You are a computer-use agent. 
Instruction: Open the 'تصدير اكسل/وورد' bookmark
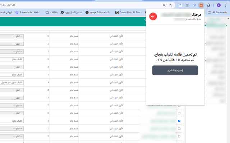(72, 13)
